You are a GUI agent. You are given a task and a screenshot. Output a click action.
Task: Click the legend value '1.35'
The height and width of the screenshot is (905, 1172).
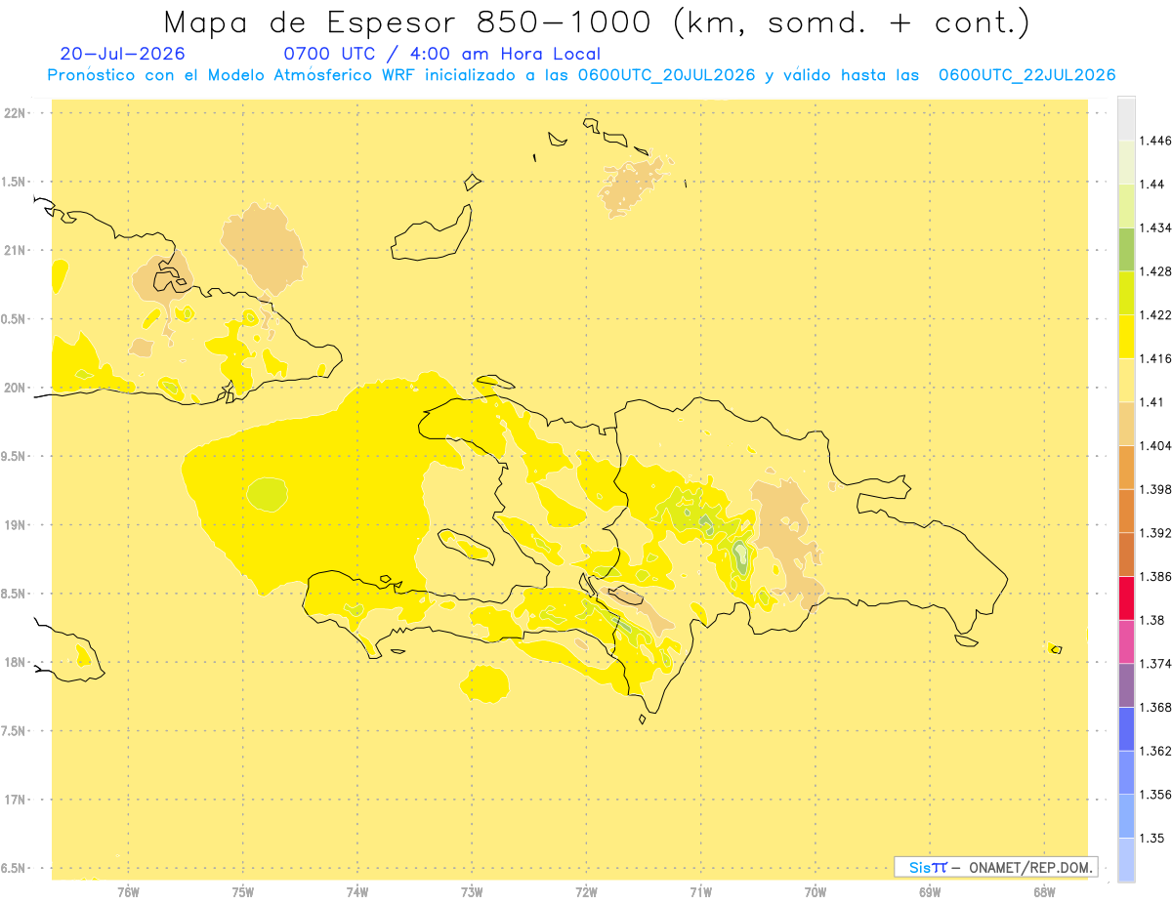(1154, 838)
